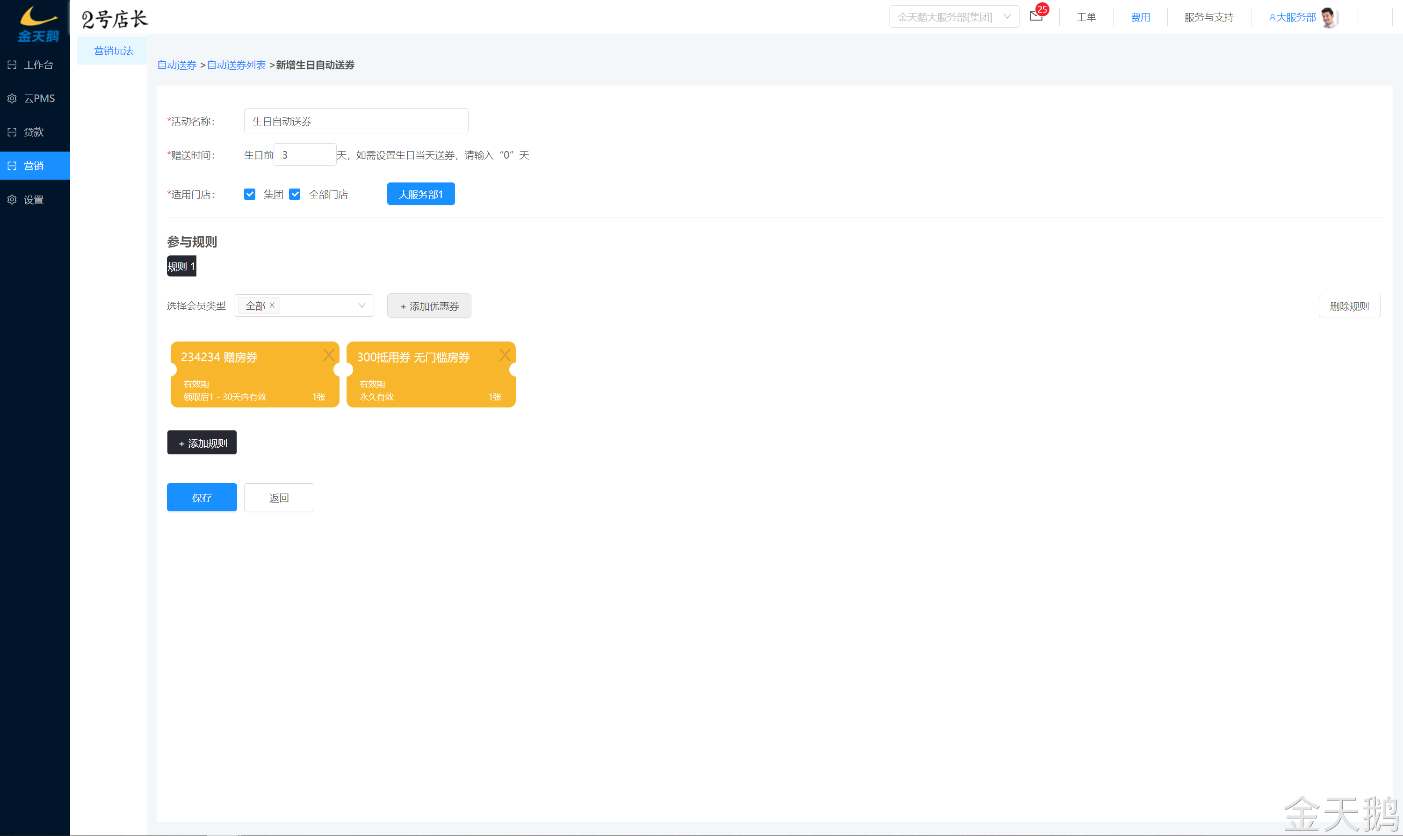Focus the 生日前 days input field
This screenshot has width=1403, height=836.
pos(304,154)
